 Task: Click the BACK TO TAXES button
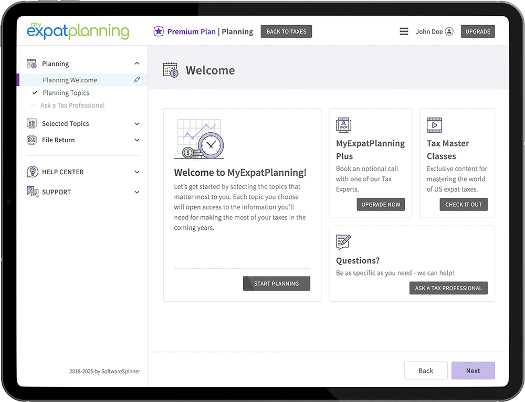[286, 31]
